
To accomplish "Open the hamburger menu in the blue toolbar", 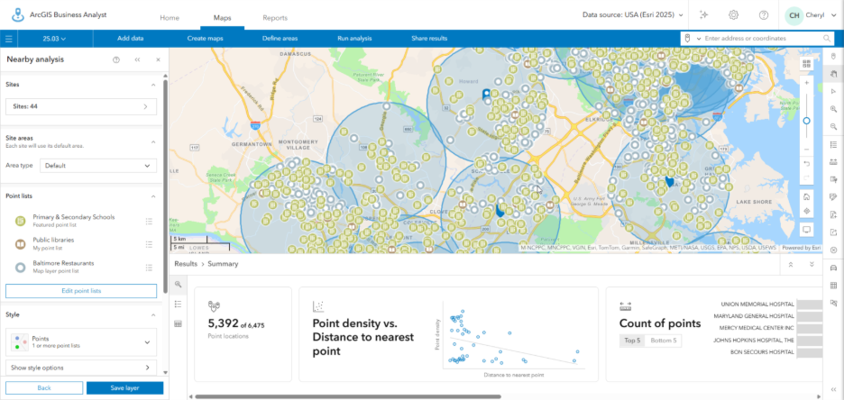I will click(9, 39).
